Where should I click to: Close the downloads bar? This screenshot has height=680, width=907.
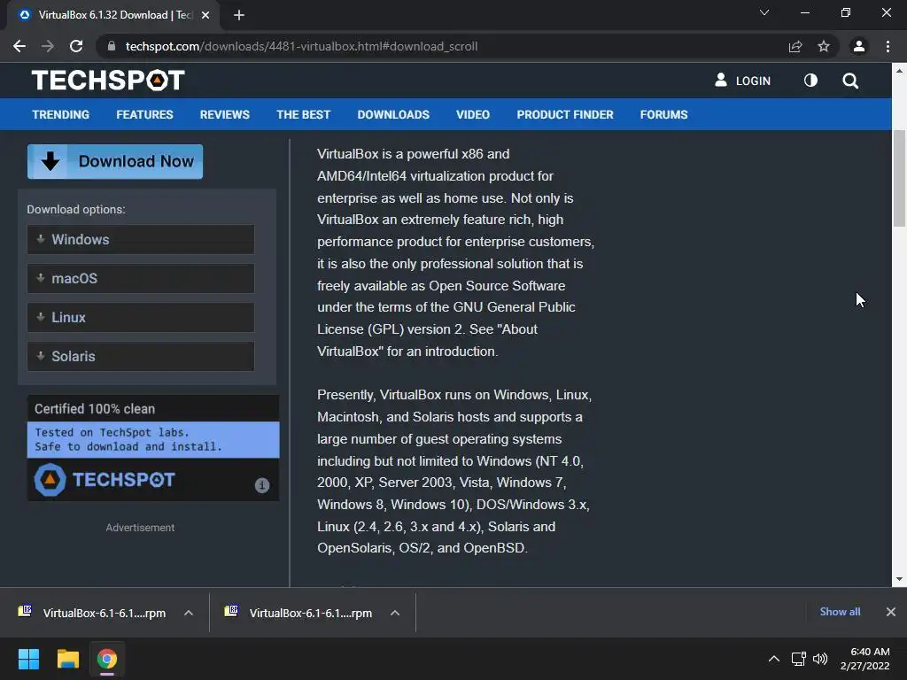[891, 612]
